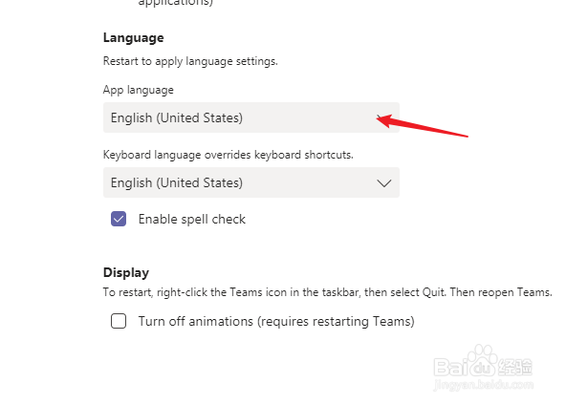
Task: Click the partial "applications)" text at top
Action: [176, 3]
